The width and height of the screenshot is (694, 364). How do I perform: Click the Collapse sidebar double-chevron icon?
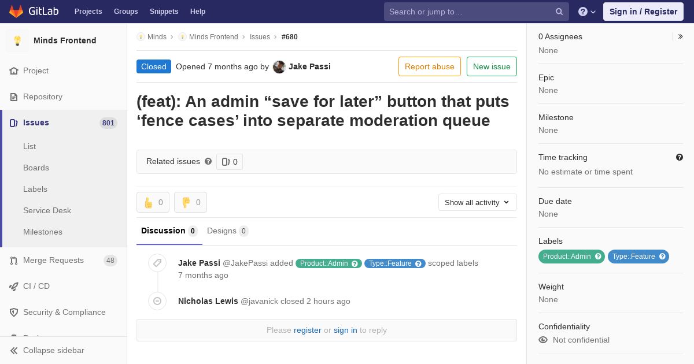pos(14,350)
